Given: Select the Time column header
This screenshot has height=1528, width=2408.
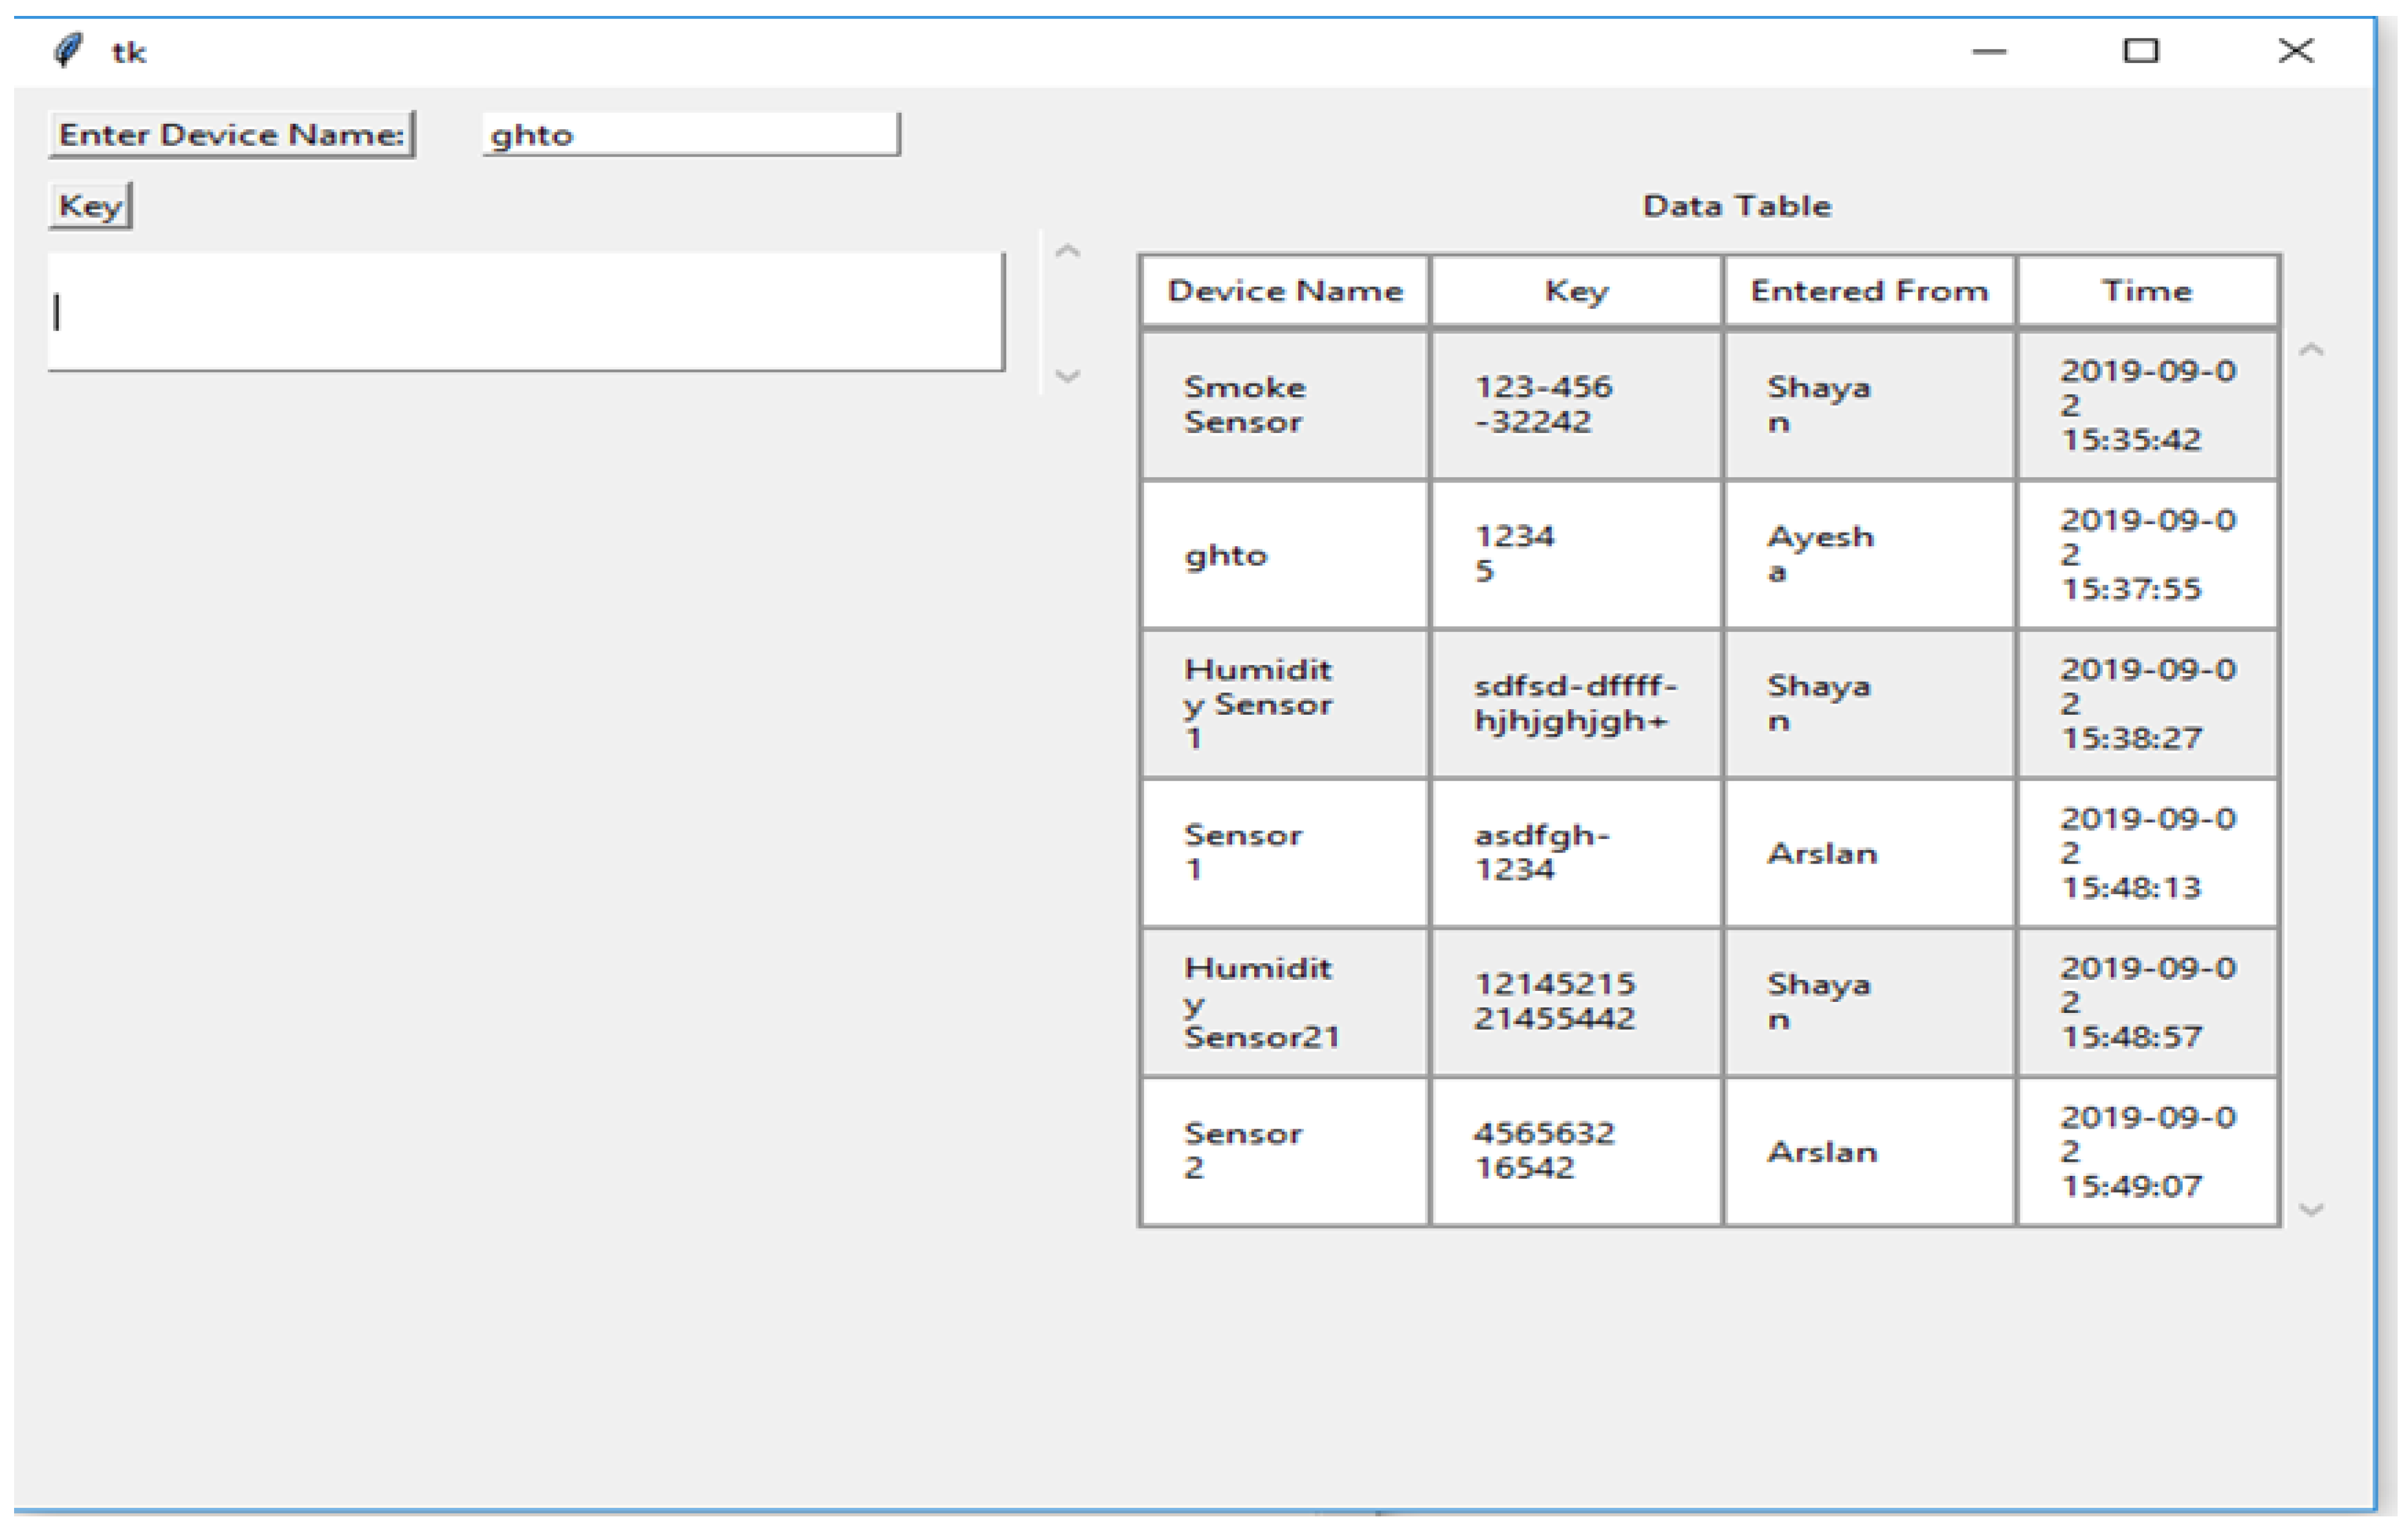Looking at the screenshot, I should (2146, 291).
